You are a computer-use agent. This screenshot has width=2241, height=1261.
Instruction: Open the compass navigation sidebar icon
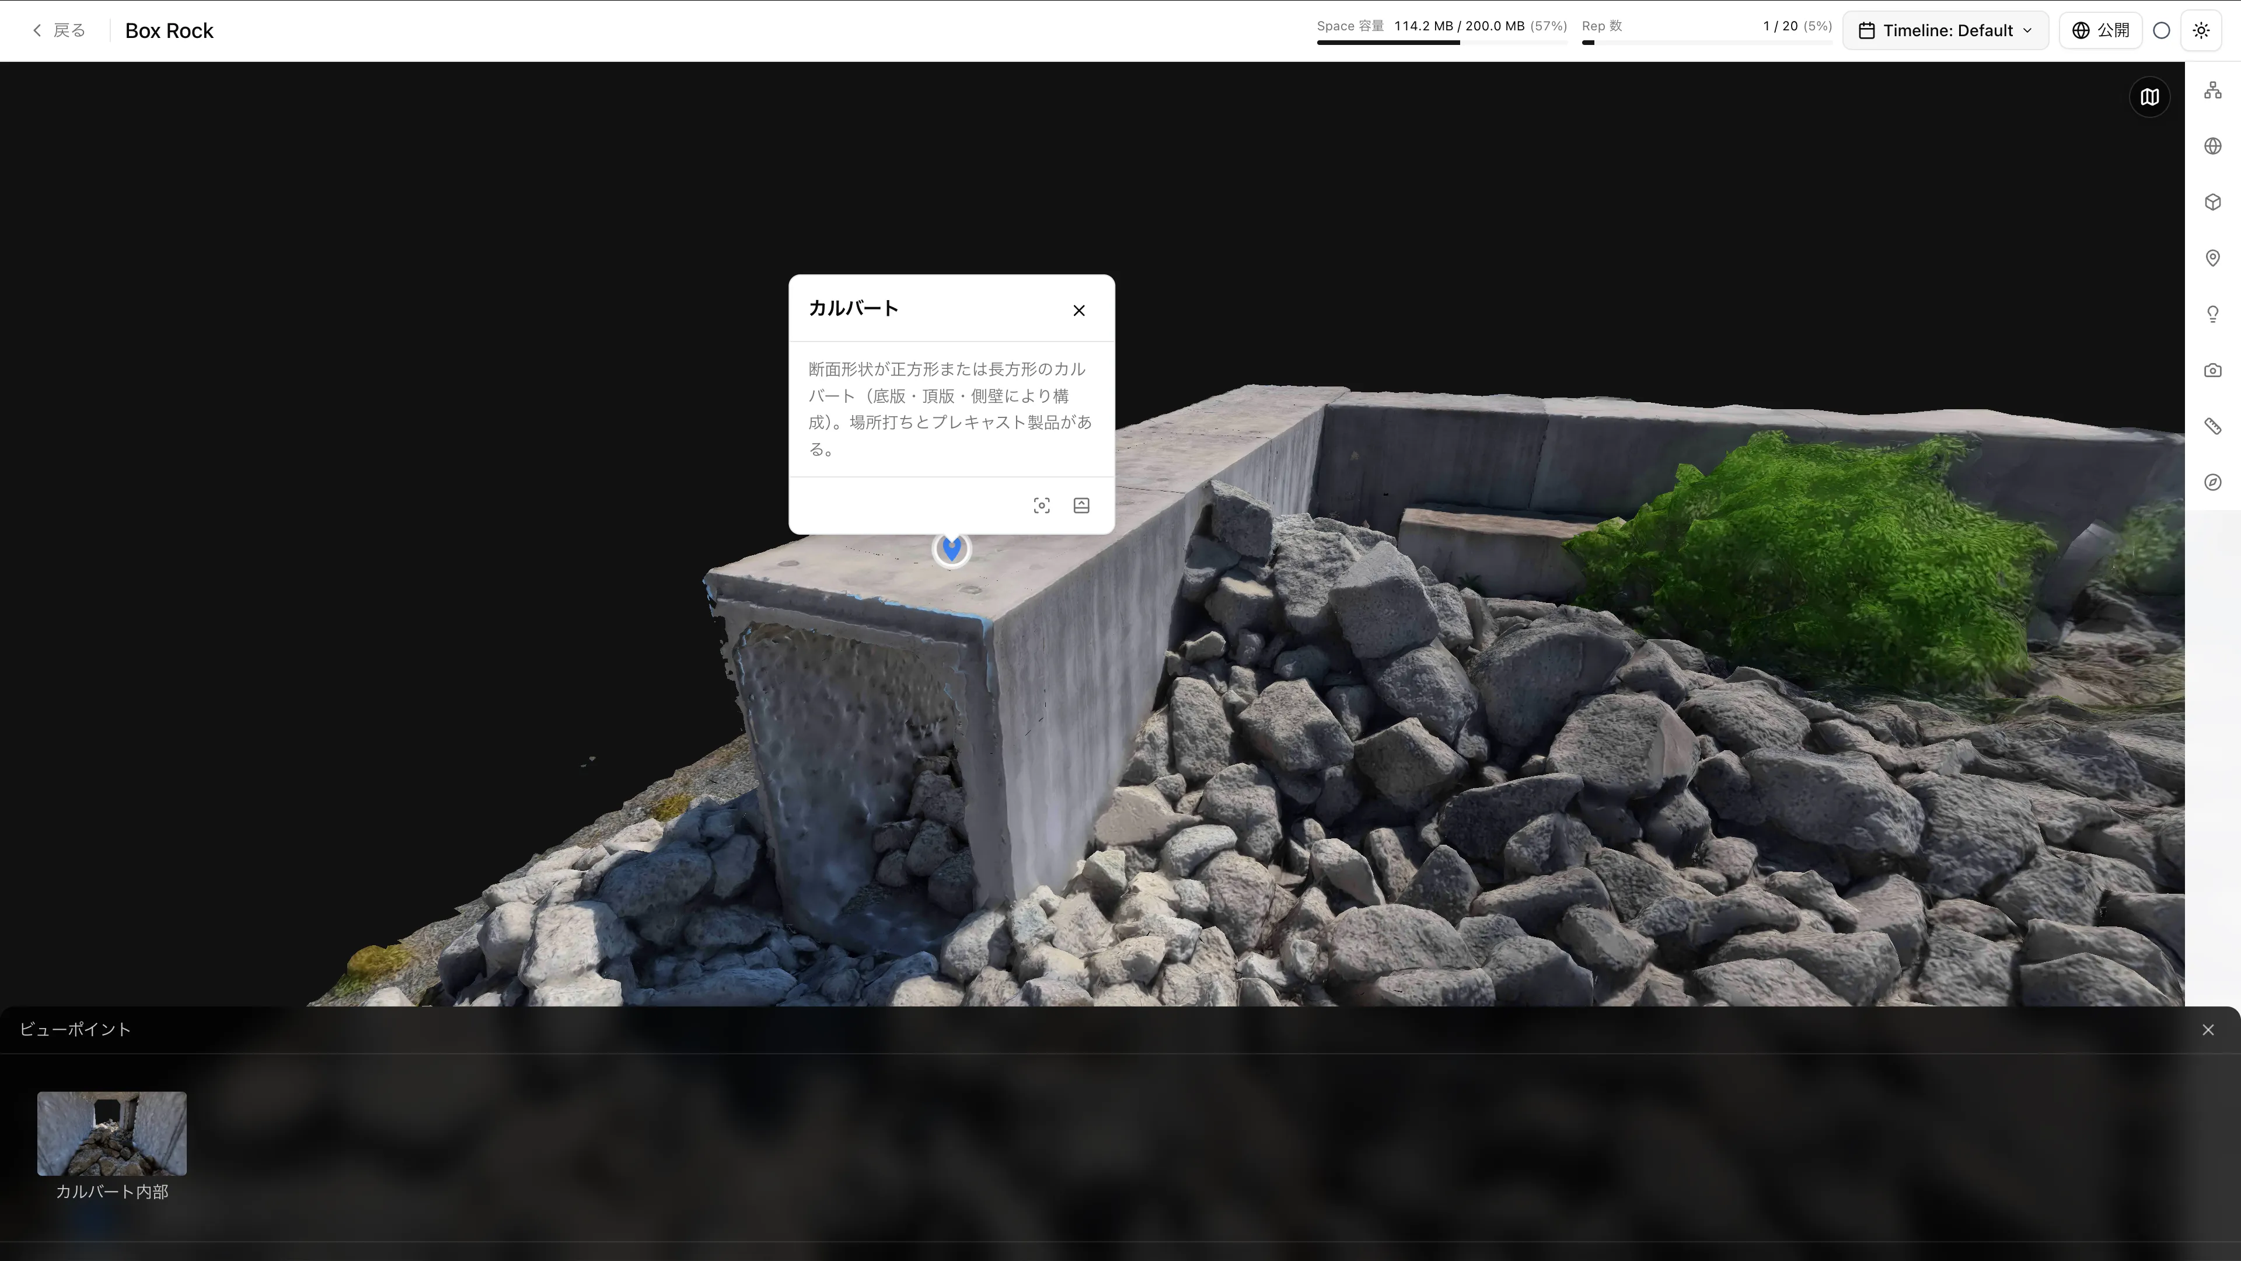(2212, 482)
